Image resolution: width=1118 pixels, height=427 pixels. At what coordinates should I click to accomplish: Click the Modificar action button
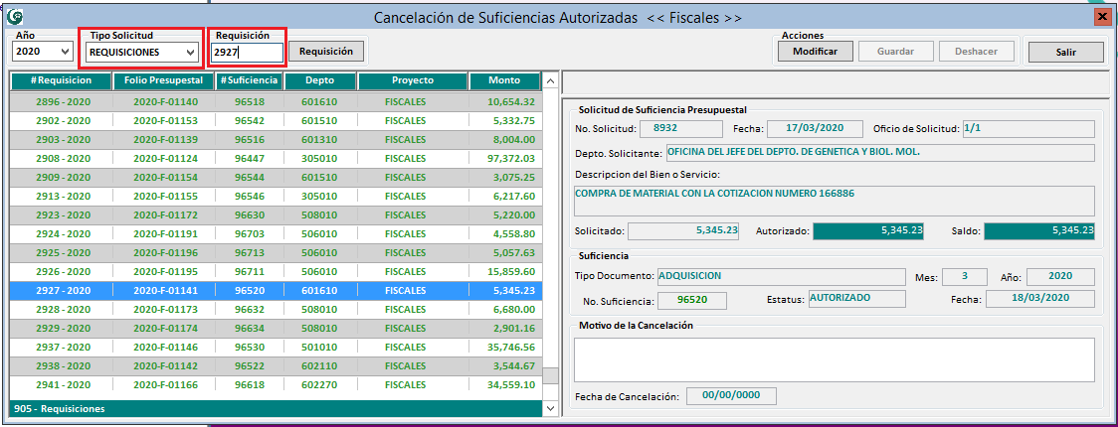pyautogui.click(x=815, y=52)
